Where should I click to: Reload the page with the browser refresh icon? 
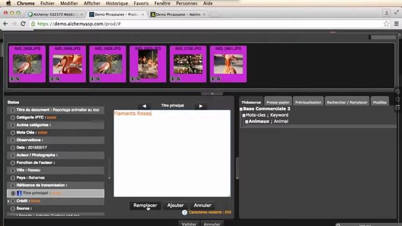coord(23,24)
